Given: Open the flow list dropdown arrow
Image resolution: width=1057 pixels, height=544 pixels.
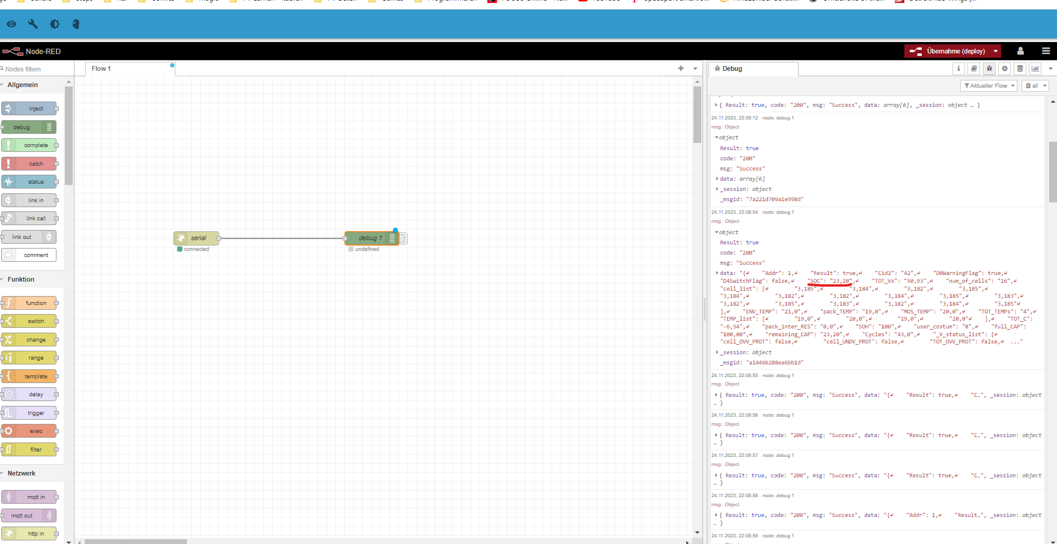Looking at the screenshot, I should 695,68.
